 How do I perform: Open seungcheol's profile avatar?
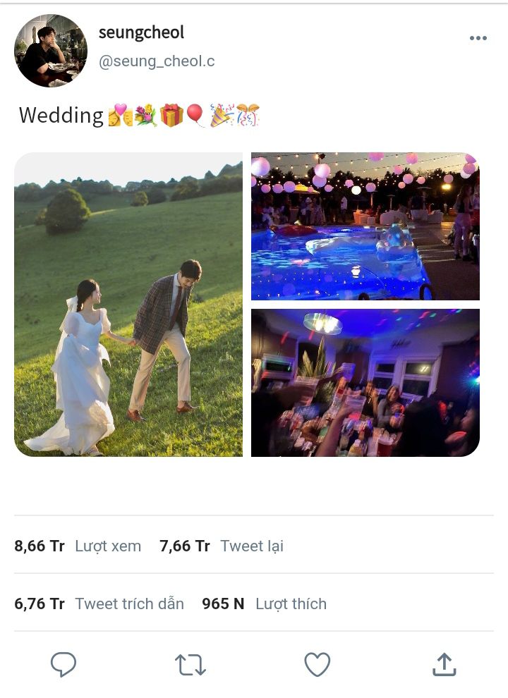(x=51, y=50)
